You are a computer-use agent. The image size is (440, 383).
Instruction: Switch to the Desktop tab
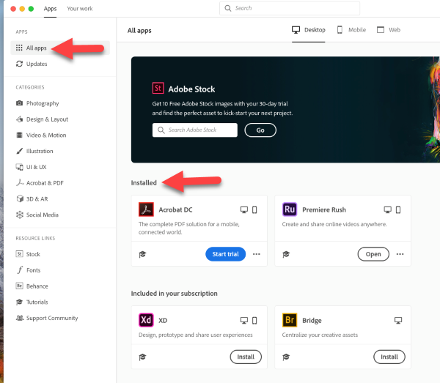point(309,30)
